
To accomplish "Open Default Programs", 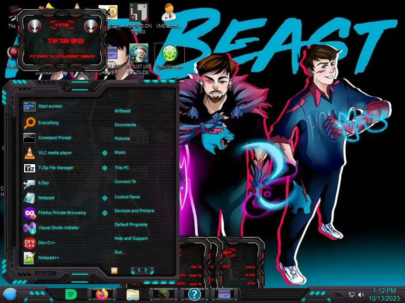I will click(x=131, y=224).
